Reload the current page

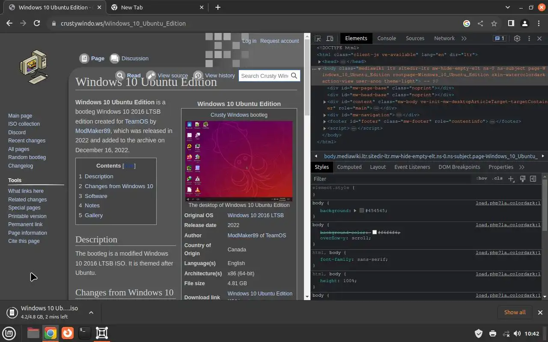click(x=37, y=24)
